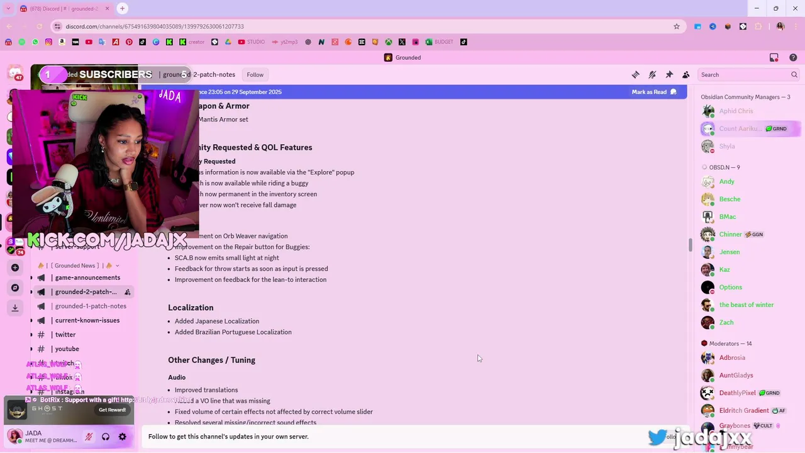
Task: Open member Andy in OBSD.N list
Action: click(x=750, y=181)
